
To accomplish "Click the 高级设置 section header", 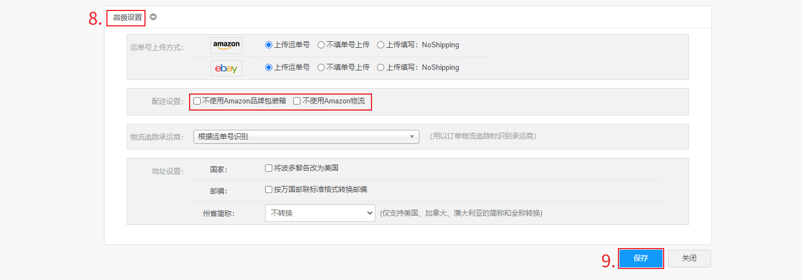I will coord(127,18).
